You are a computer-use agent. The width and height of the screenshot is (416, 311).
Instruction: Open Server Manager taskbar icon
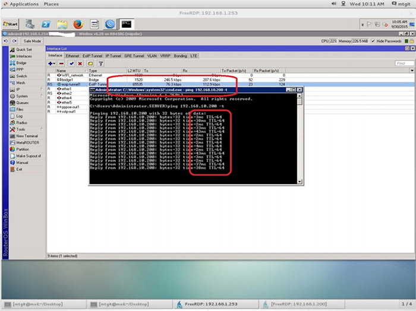point(30,24)
